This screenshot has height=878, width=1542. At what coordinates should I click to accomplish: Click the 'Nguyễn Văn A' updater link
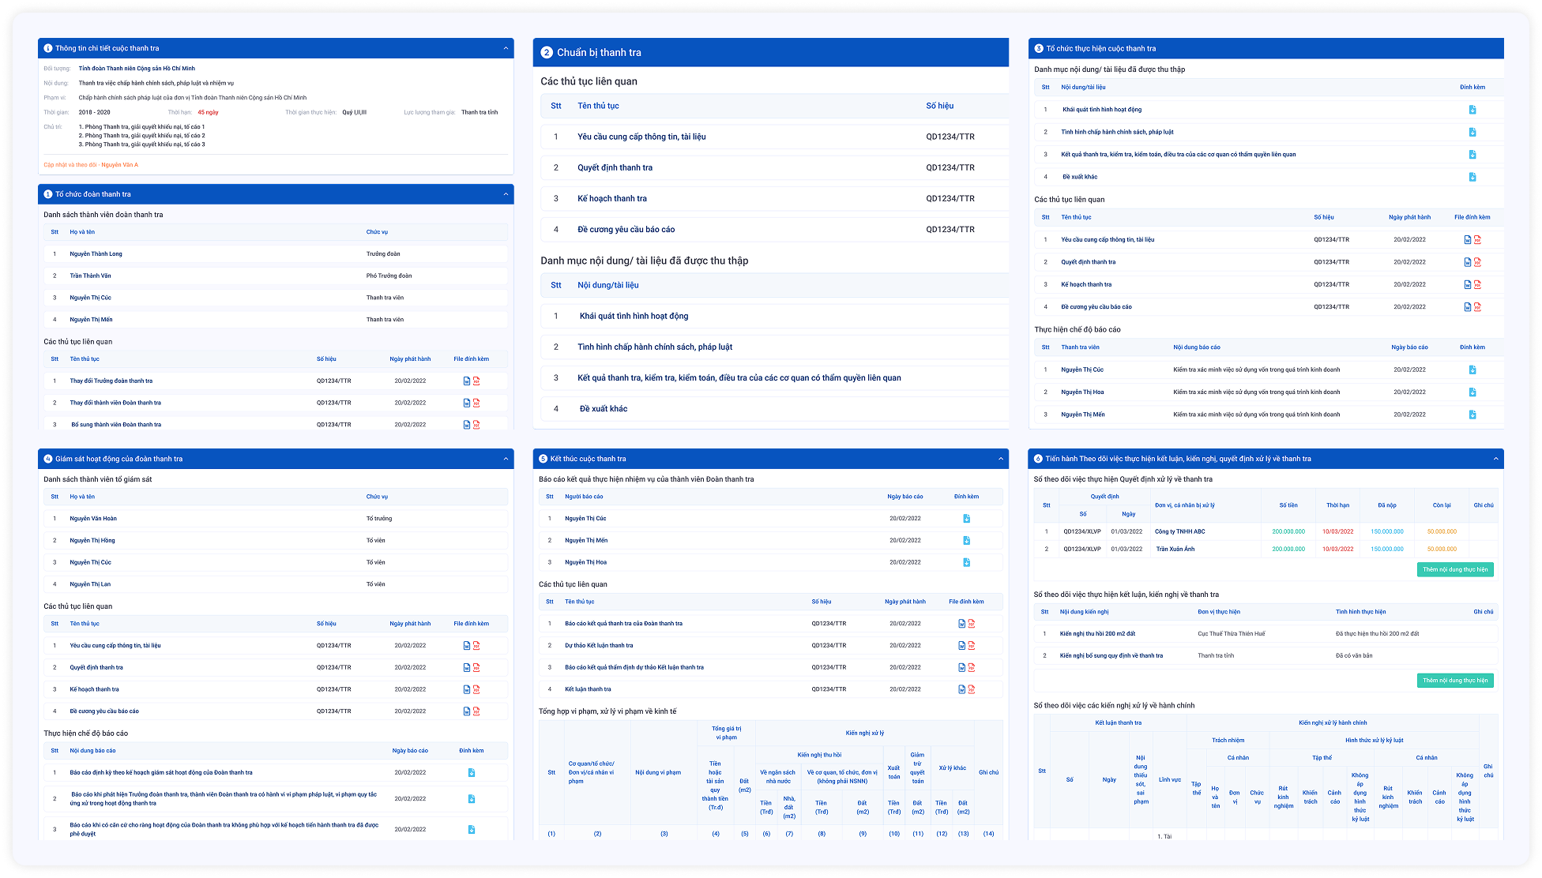pyautogui.click(x=119, y=165)
